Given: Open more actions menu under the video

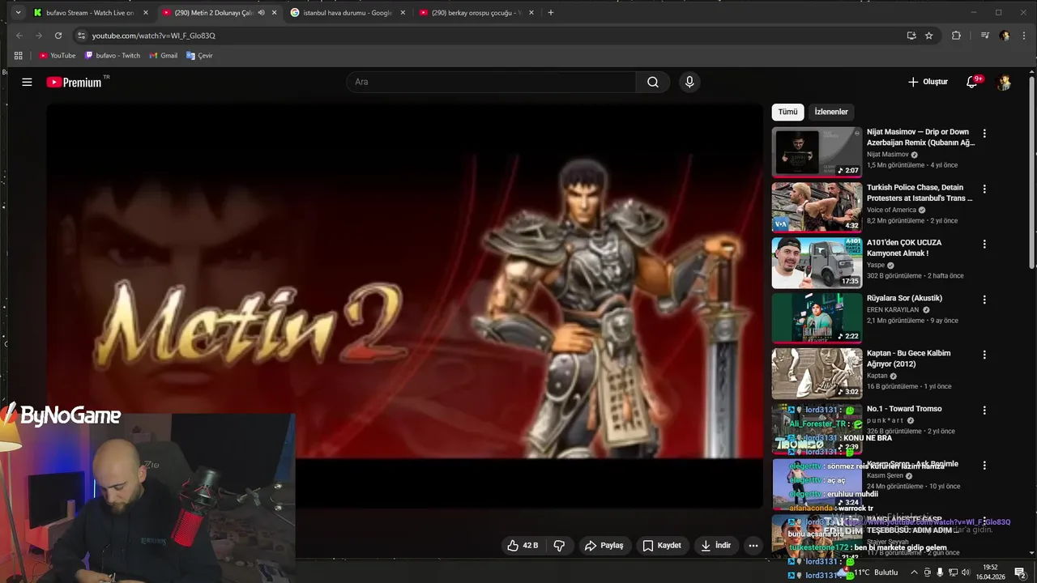Looking at the screenshot, I should click(753, 545).
